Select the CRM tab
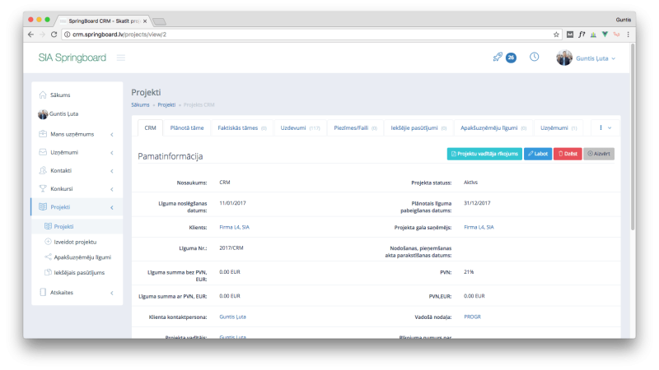 click(x=150, y=128)
